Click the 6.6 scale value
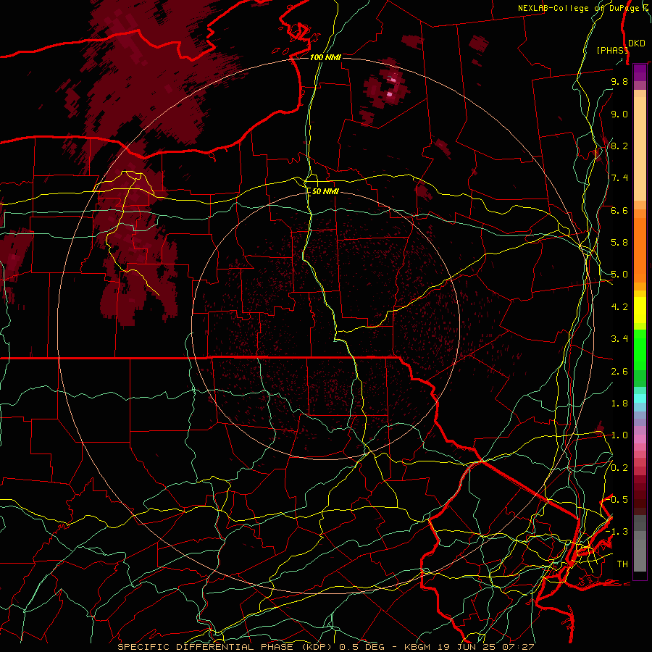 point(619,210)
